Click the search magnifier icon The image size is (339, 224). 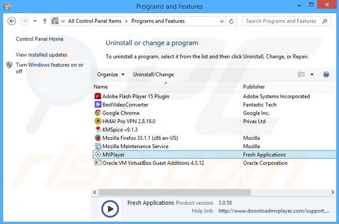point(324,21)
